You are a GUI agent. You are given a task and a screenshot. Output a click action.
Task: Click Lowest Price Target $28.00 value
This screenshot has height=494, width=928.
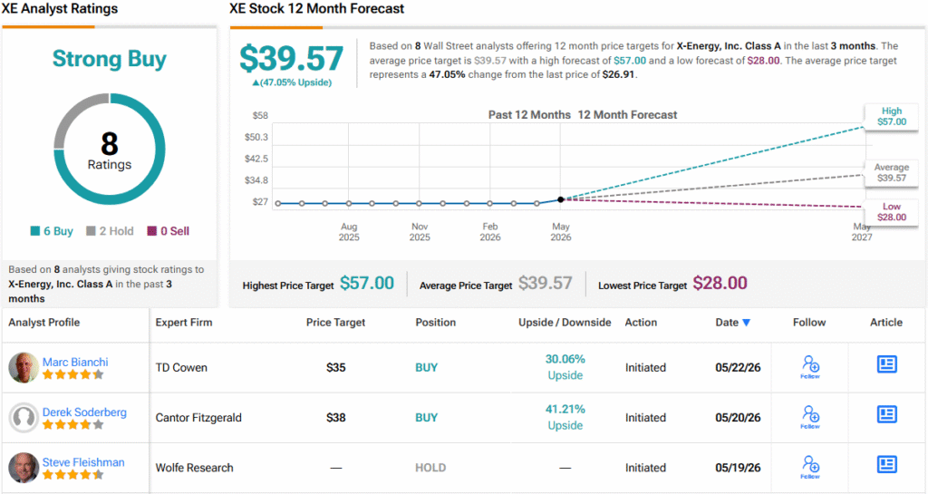tap(720, 284)
